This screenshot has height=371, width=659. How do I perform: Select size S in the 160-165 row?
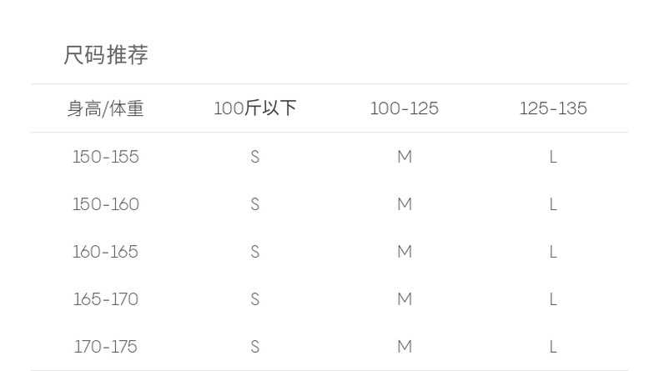[x=255, y=252]
